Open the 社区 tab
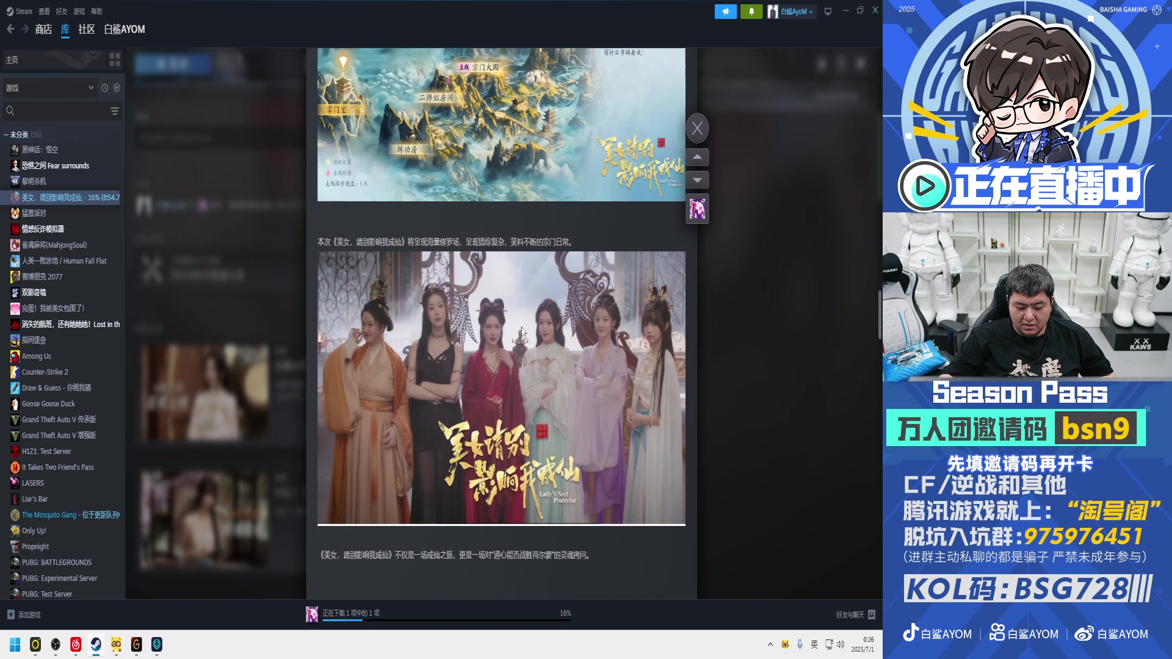This screenshot has height=659, width=1172. coord(87,29)
